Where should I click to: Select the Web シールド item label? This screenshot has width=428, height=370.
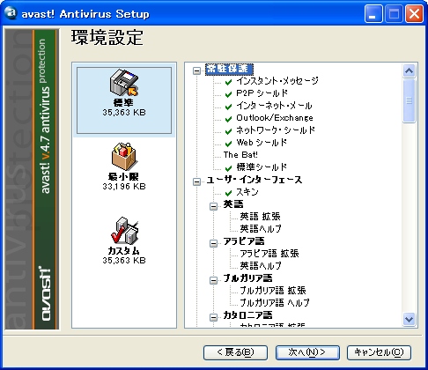click(262, 143)
